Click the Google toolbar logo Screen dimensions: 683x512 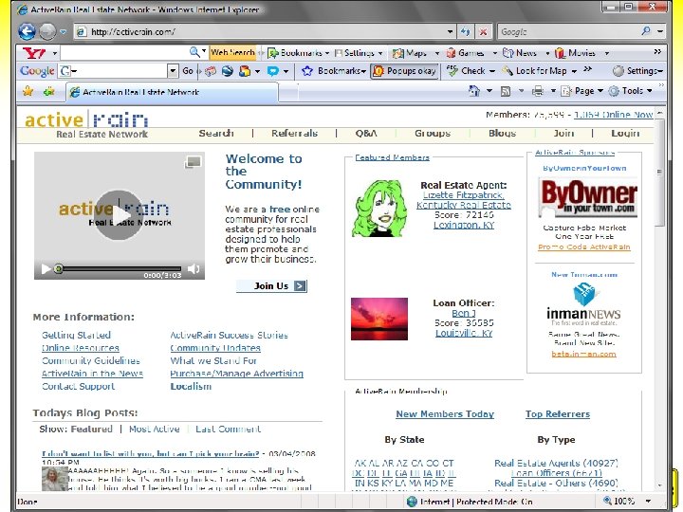(37, 71)
